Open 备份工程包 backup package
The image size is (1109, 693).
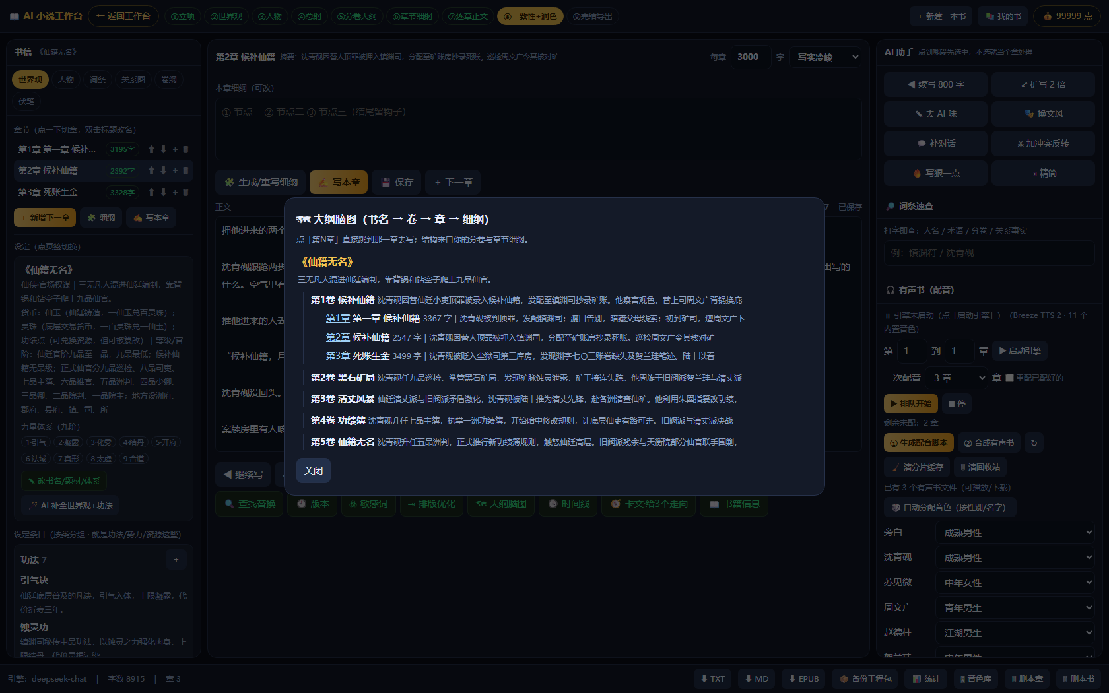tap(865, 678)
